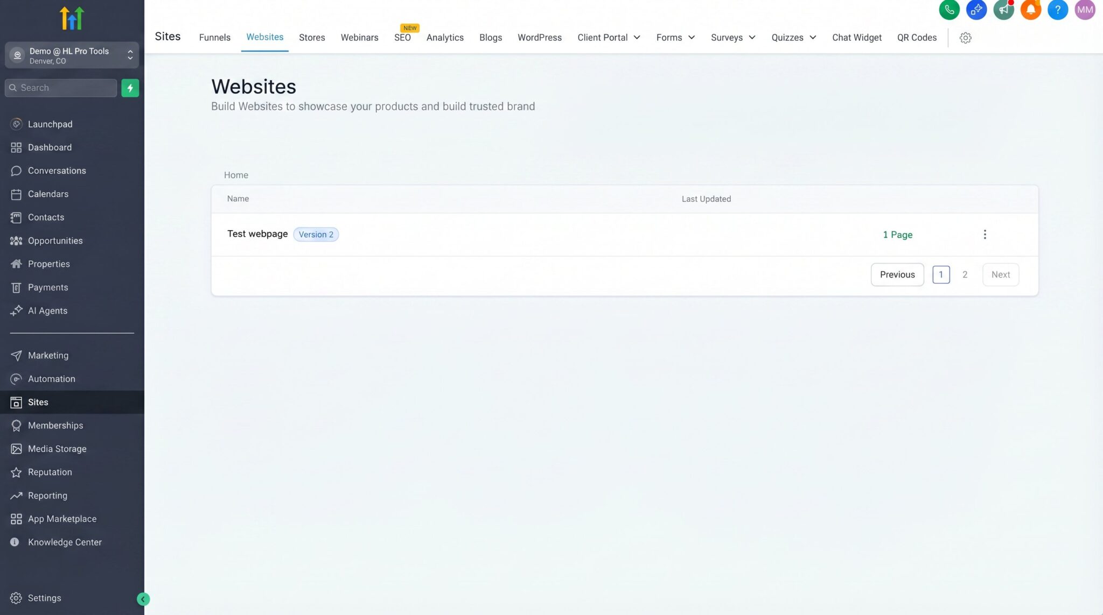Image resolution: width=1103 pixels, height=615 pixels.
Task: Click the green lightning quick actions button
Action: point(130,88)
